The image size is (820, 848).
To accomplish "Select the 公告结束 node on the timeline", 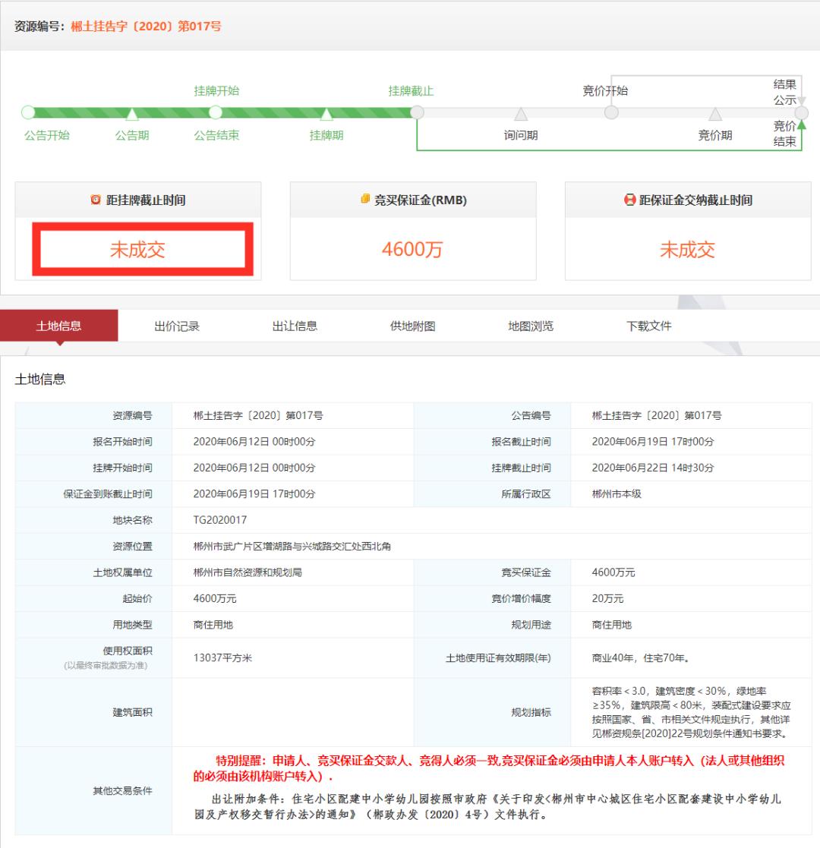I will (215, 112).
